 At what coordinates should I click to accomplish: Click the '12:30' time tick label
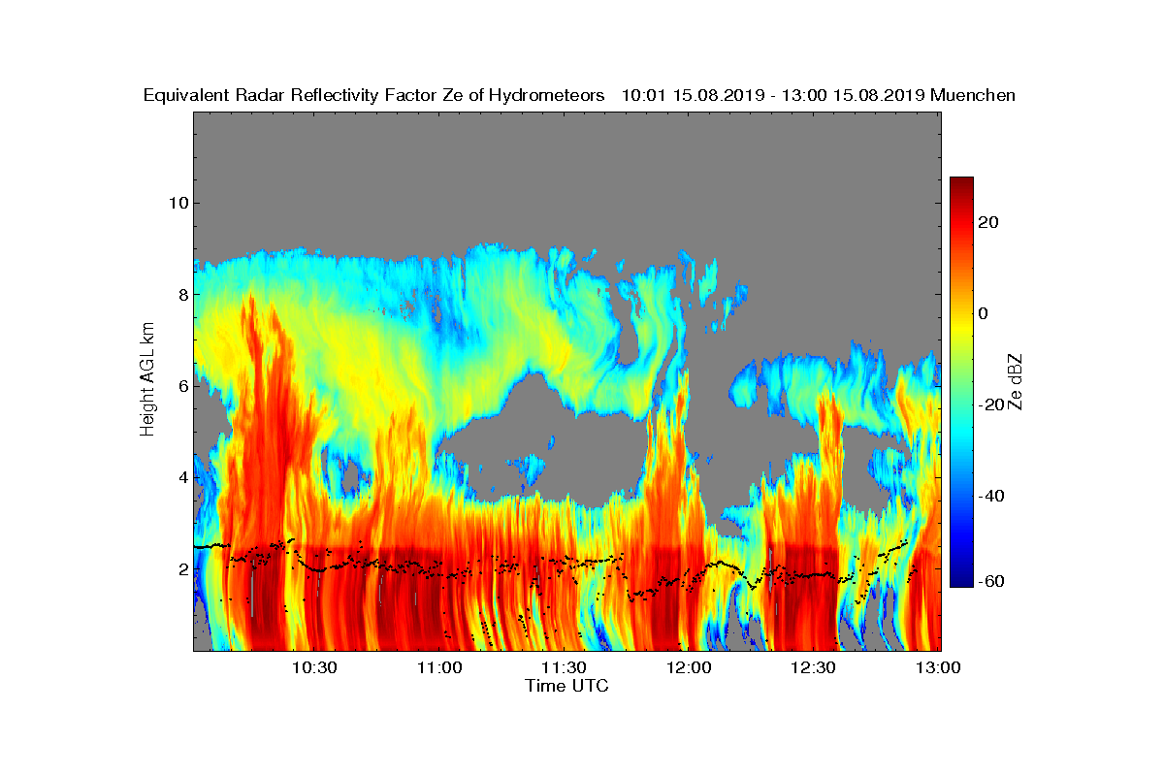813,667
